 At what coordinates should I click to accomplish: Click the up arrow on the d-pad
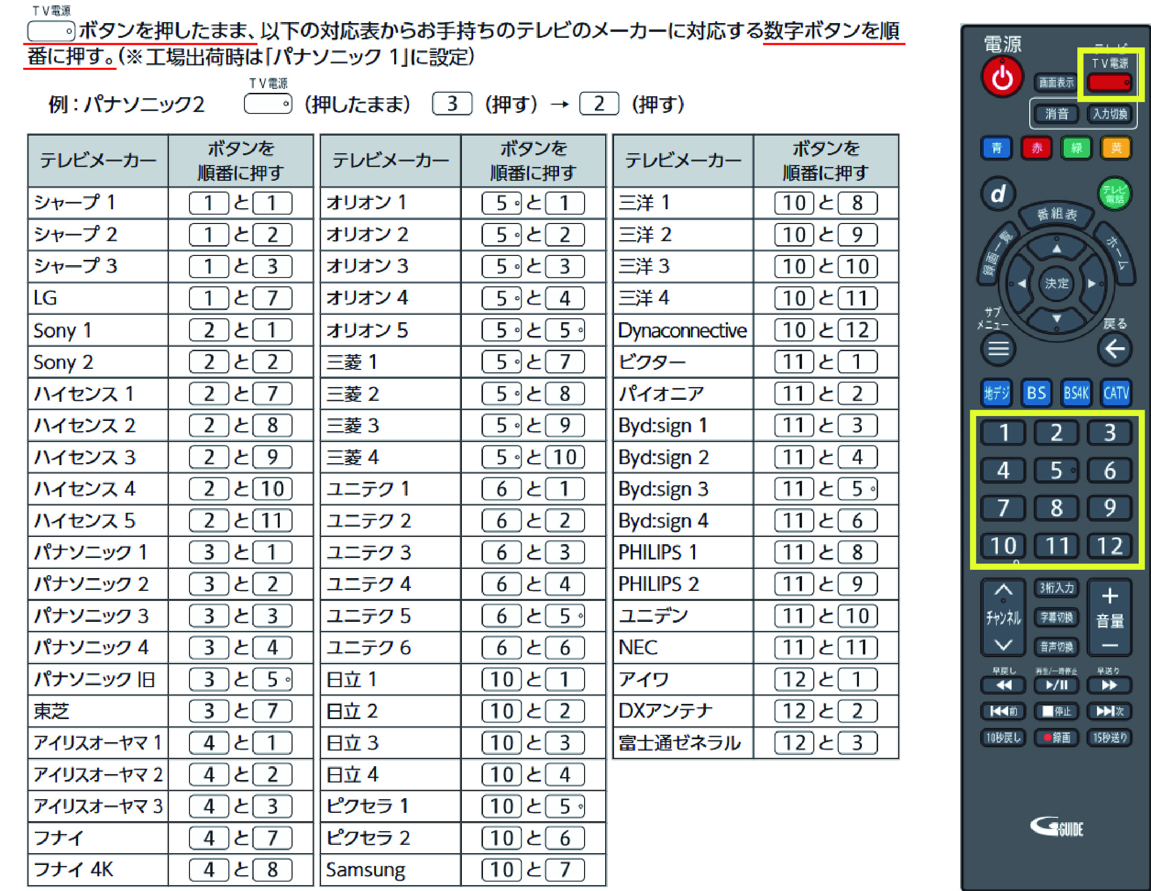coord(1057,249)
